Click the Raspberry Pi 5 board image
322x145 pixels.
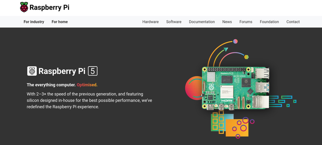(x=235, y=88)
